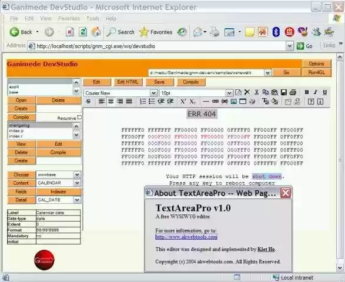
Task: Open the wwwbase database dropdown
Action: 77,174
